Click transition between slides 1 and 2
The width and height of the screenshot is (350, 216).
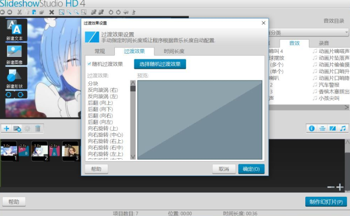coord(24,150)
